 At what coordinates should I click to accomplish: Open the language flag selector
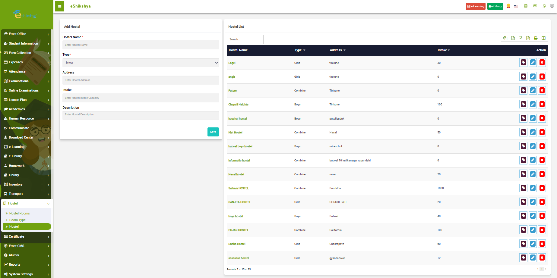coord(516,6)
